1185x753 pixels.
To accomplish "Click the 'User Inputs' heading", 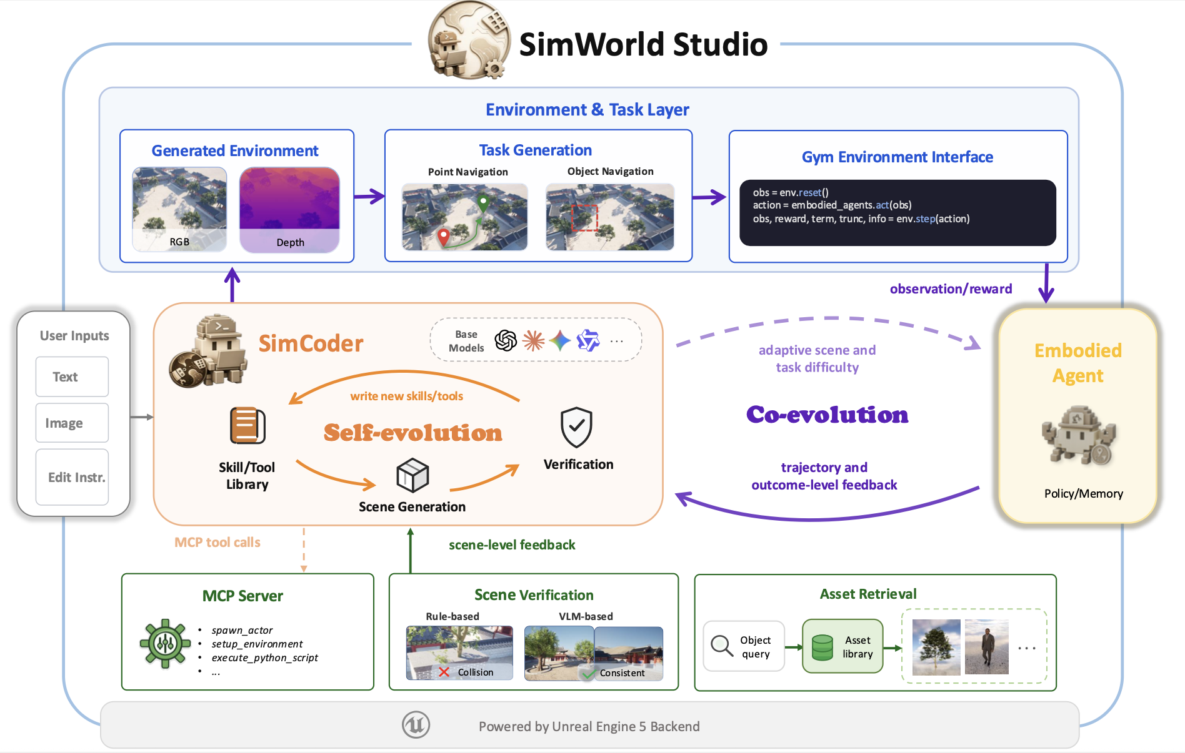I will (74, 335).
